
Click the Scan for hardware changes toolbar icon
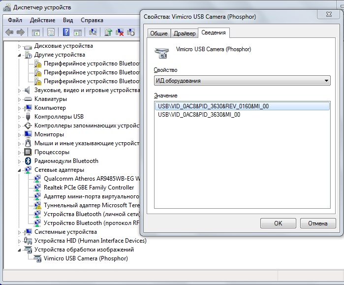pyautogui.click(x=93, y=32)
